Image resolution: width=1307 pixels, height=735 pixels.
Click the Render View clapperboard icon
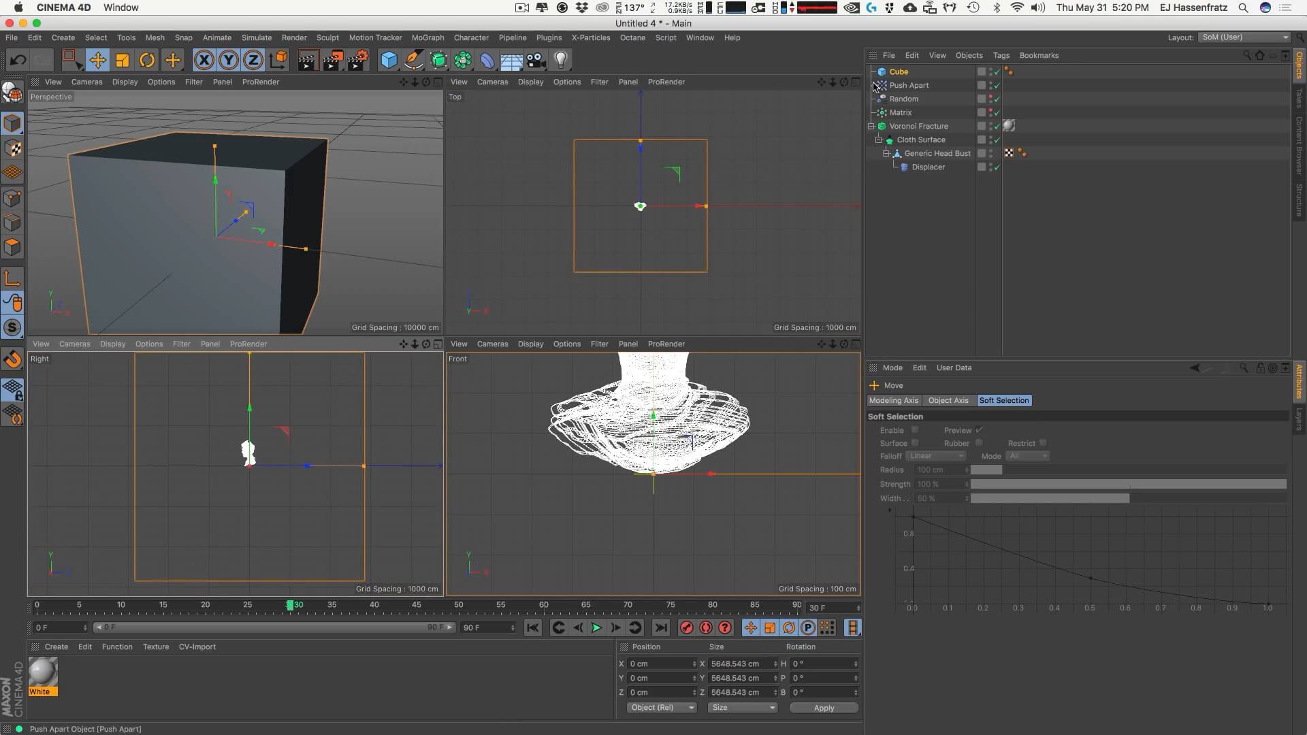click(307, 61)
